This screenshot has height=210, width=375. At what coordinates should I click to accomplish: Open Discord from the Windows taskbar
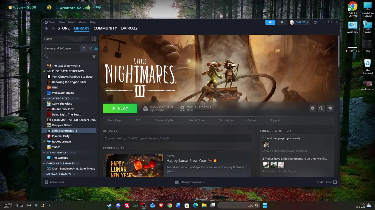(x=118, y=205)
